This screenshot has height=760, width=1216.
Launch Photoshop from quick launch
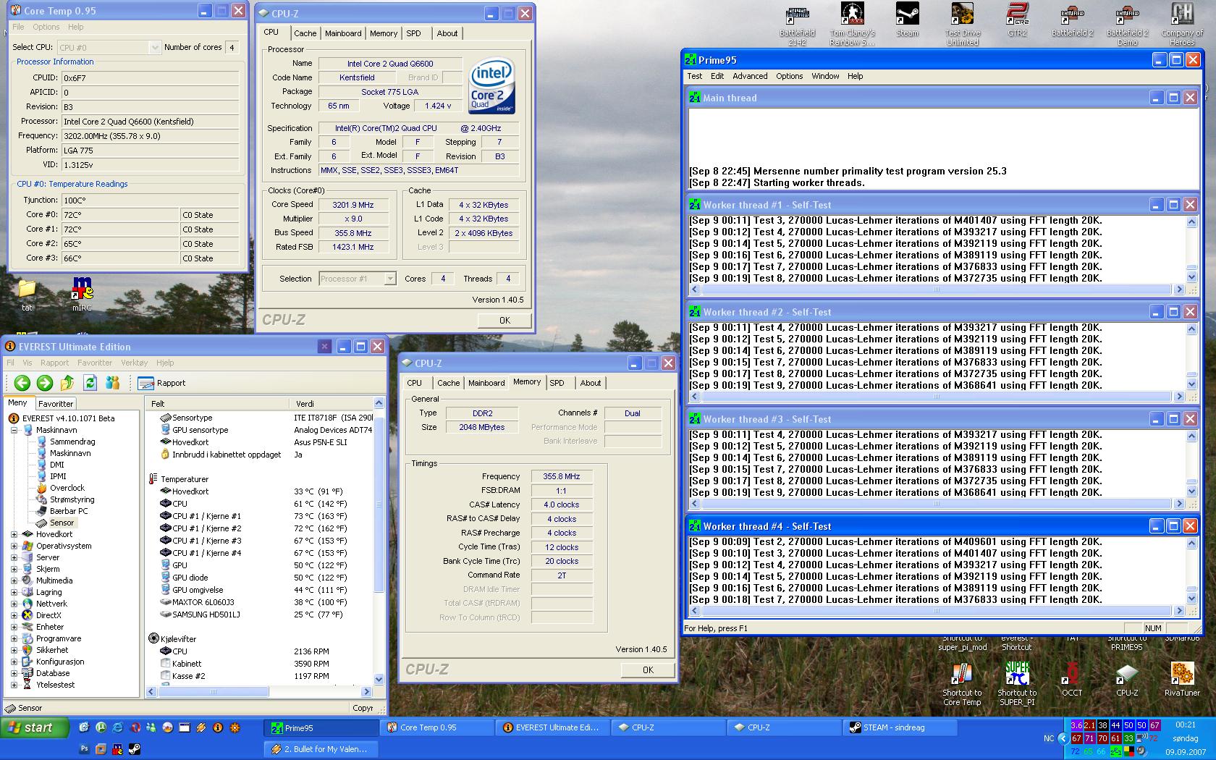(84, 748)
